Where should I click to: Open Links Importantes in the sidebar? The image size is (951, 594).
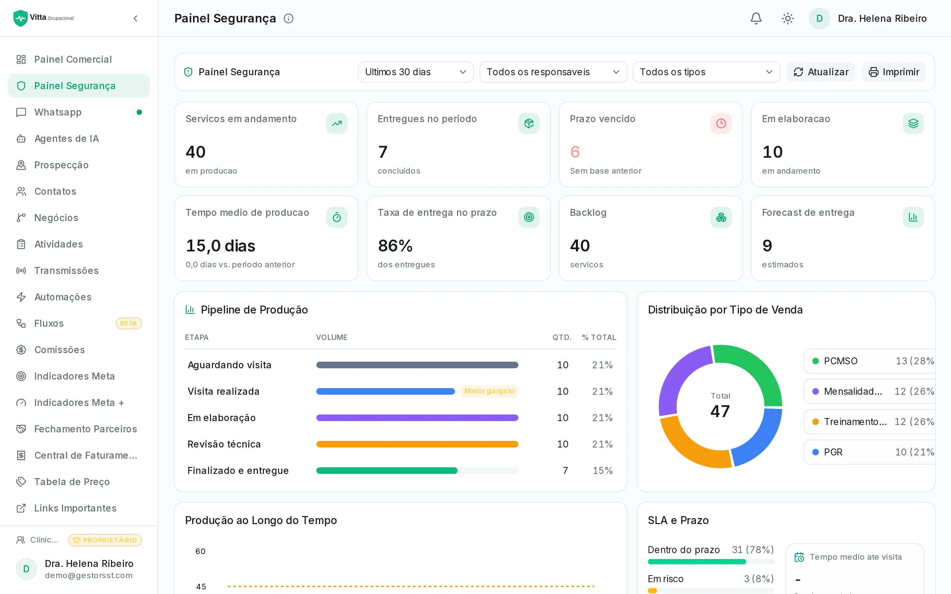coord(79,508)
